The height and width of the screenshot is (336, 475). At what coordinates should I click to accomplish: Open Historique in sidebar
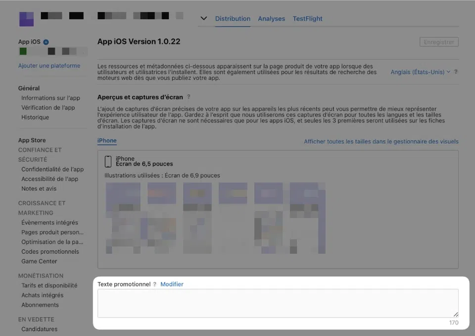coord(35,117)
